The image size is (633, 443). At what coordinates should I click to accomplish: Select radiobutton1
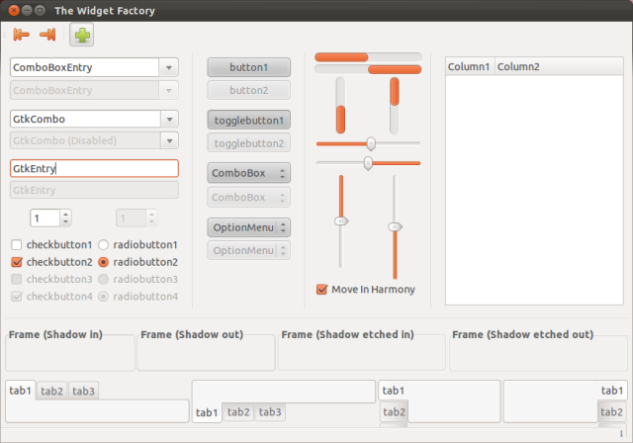[x=103, y=245]
